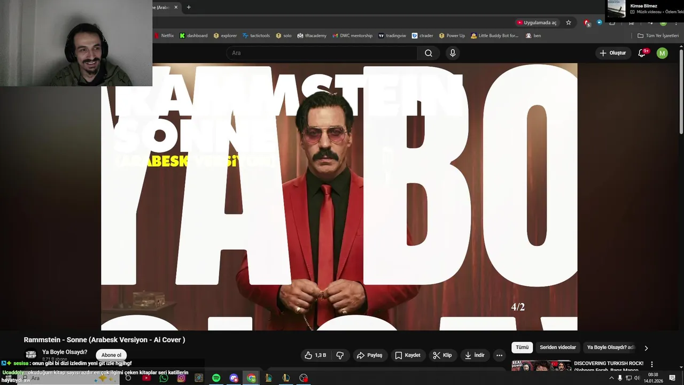Open menu for Discovering Turkish Rock video
This screenshot has height=385, width=684.
tap(652, 364)
